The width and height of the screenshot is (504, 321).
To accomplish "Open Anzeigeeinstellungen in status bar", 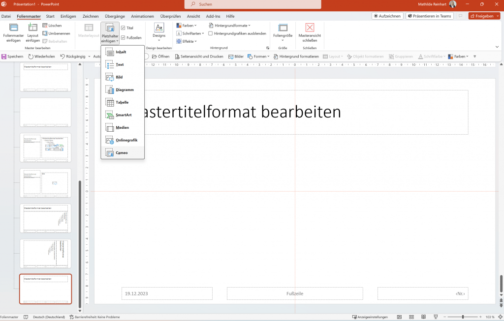I will click(x=370, y=317).
